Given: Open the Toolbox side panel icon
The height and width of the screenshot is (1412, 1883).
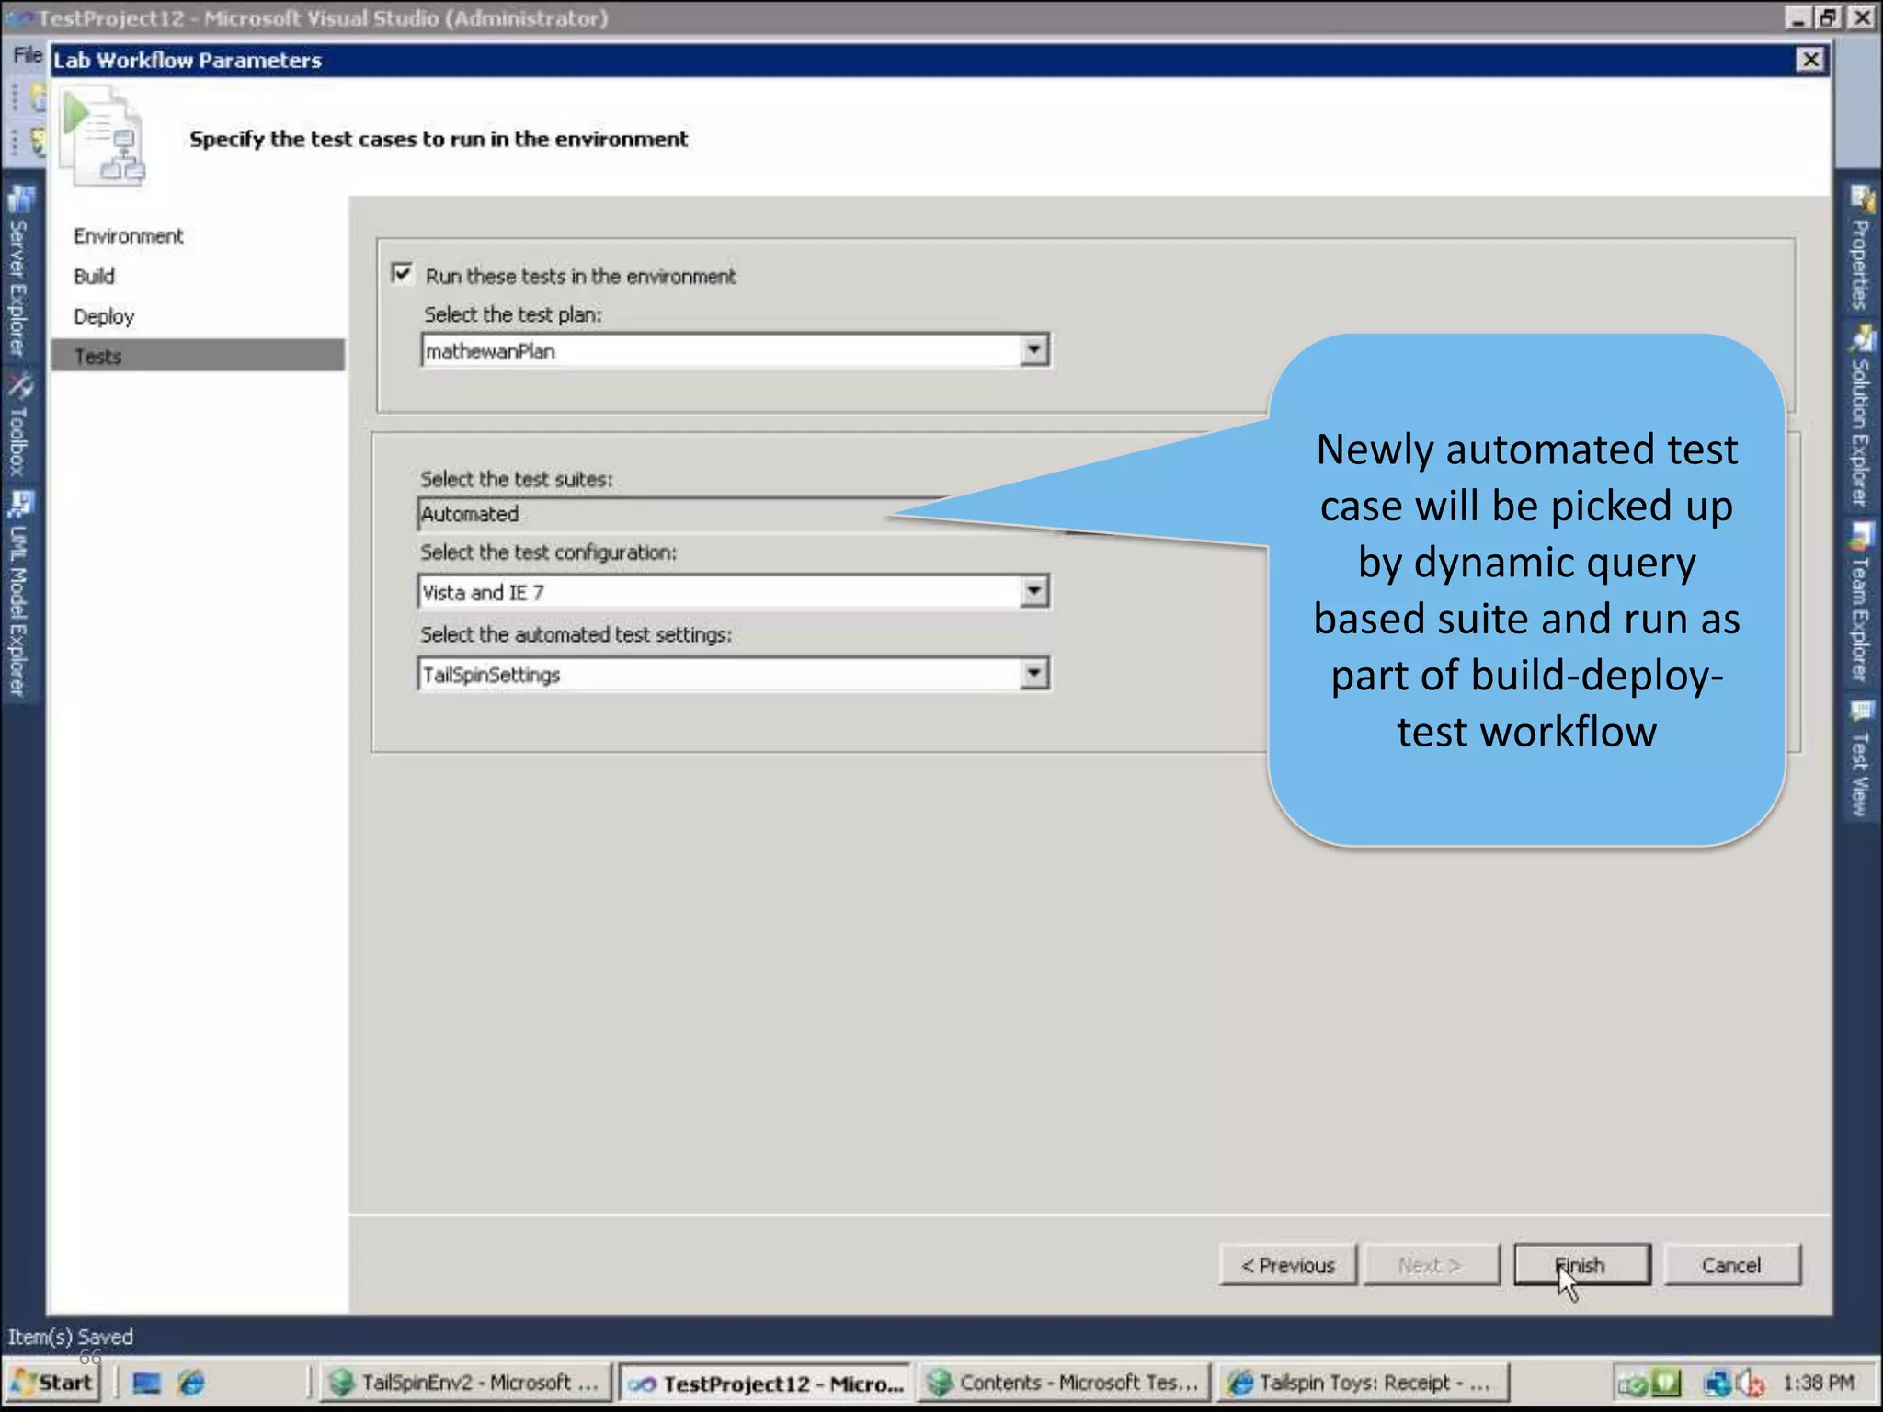Looking at the screenshot, I should click(20, 386).
